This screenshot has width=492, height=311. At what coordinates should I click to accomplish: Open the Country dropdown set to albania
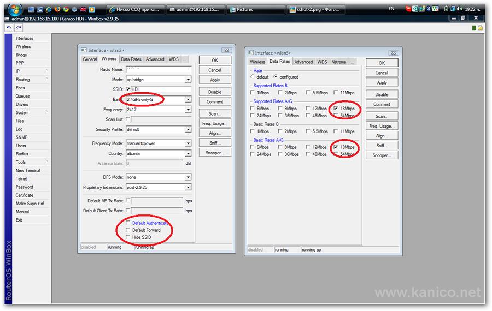pyautogui.click(x=188, y=153)
